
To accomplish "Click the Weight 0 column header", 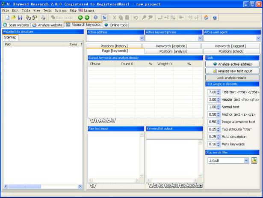I will tap(164, 64).
